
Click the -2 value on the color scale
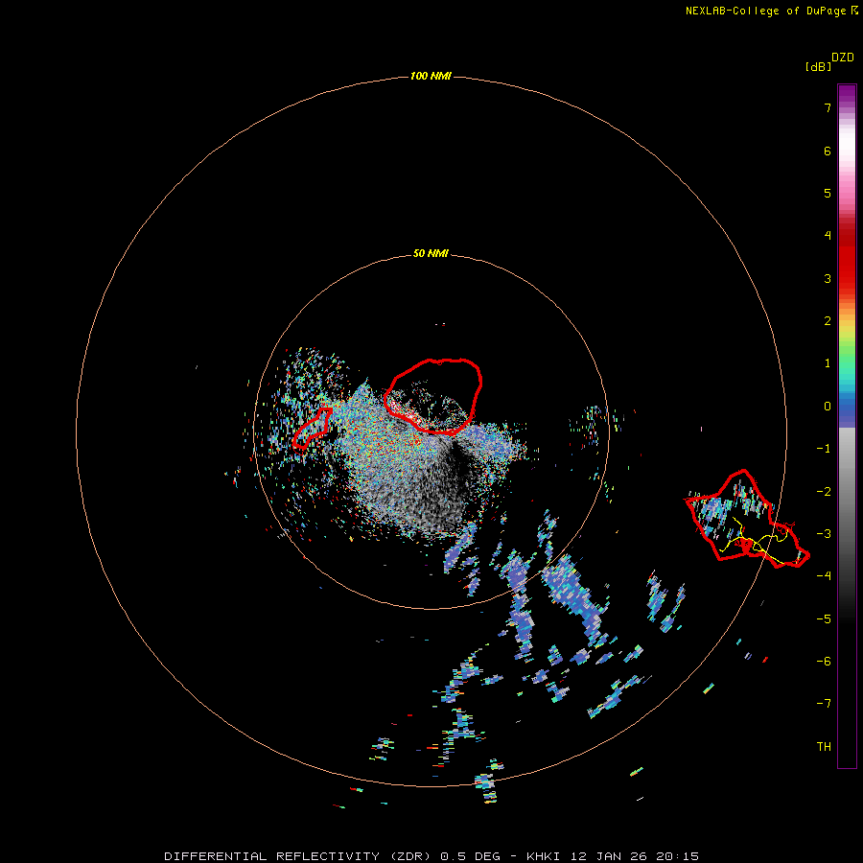click(824, 492)
